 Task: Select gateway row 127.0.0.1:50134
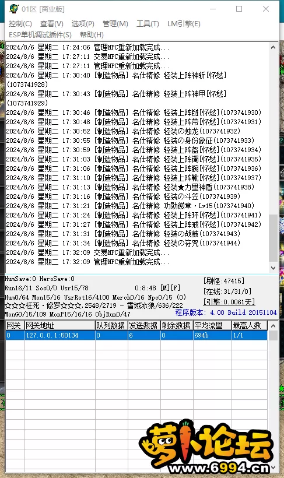coord(136,335)
